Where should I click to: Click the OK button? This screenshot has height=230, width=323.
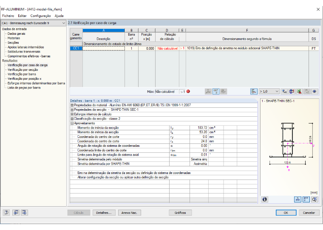tap(286, 213)
